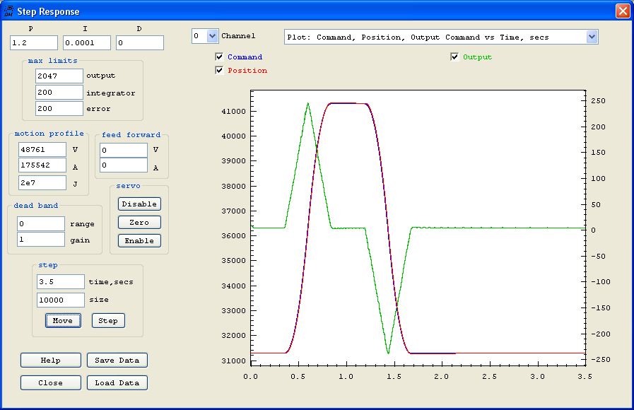Click the step size input field
The width and height of the screenshot is (634, 410).
tap(60, 300)
